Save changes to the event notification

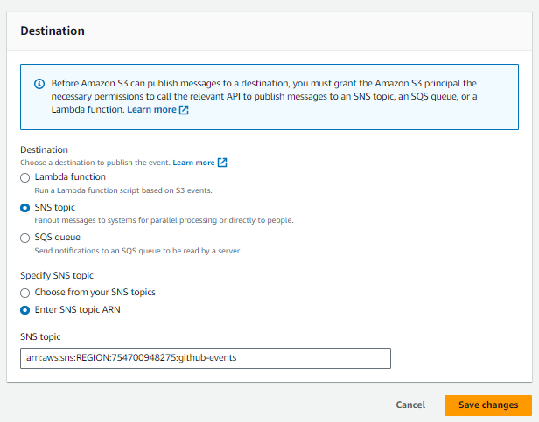(x=488, y=405)
